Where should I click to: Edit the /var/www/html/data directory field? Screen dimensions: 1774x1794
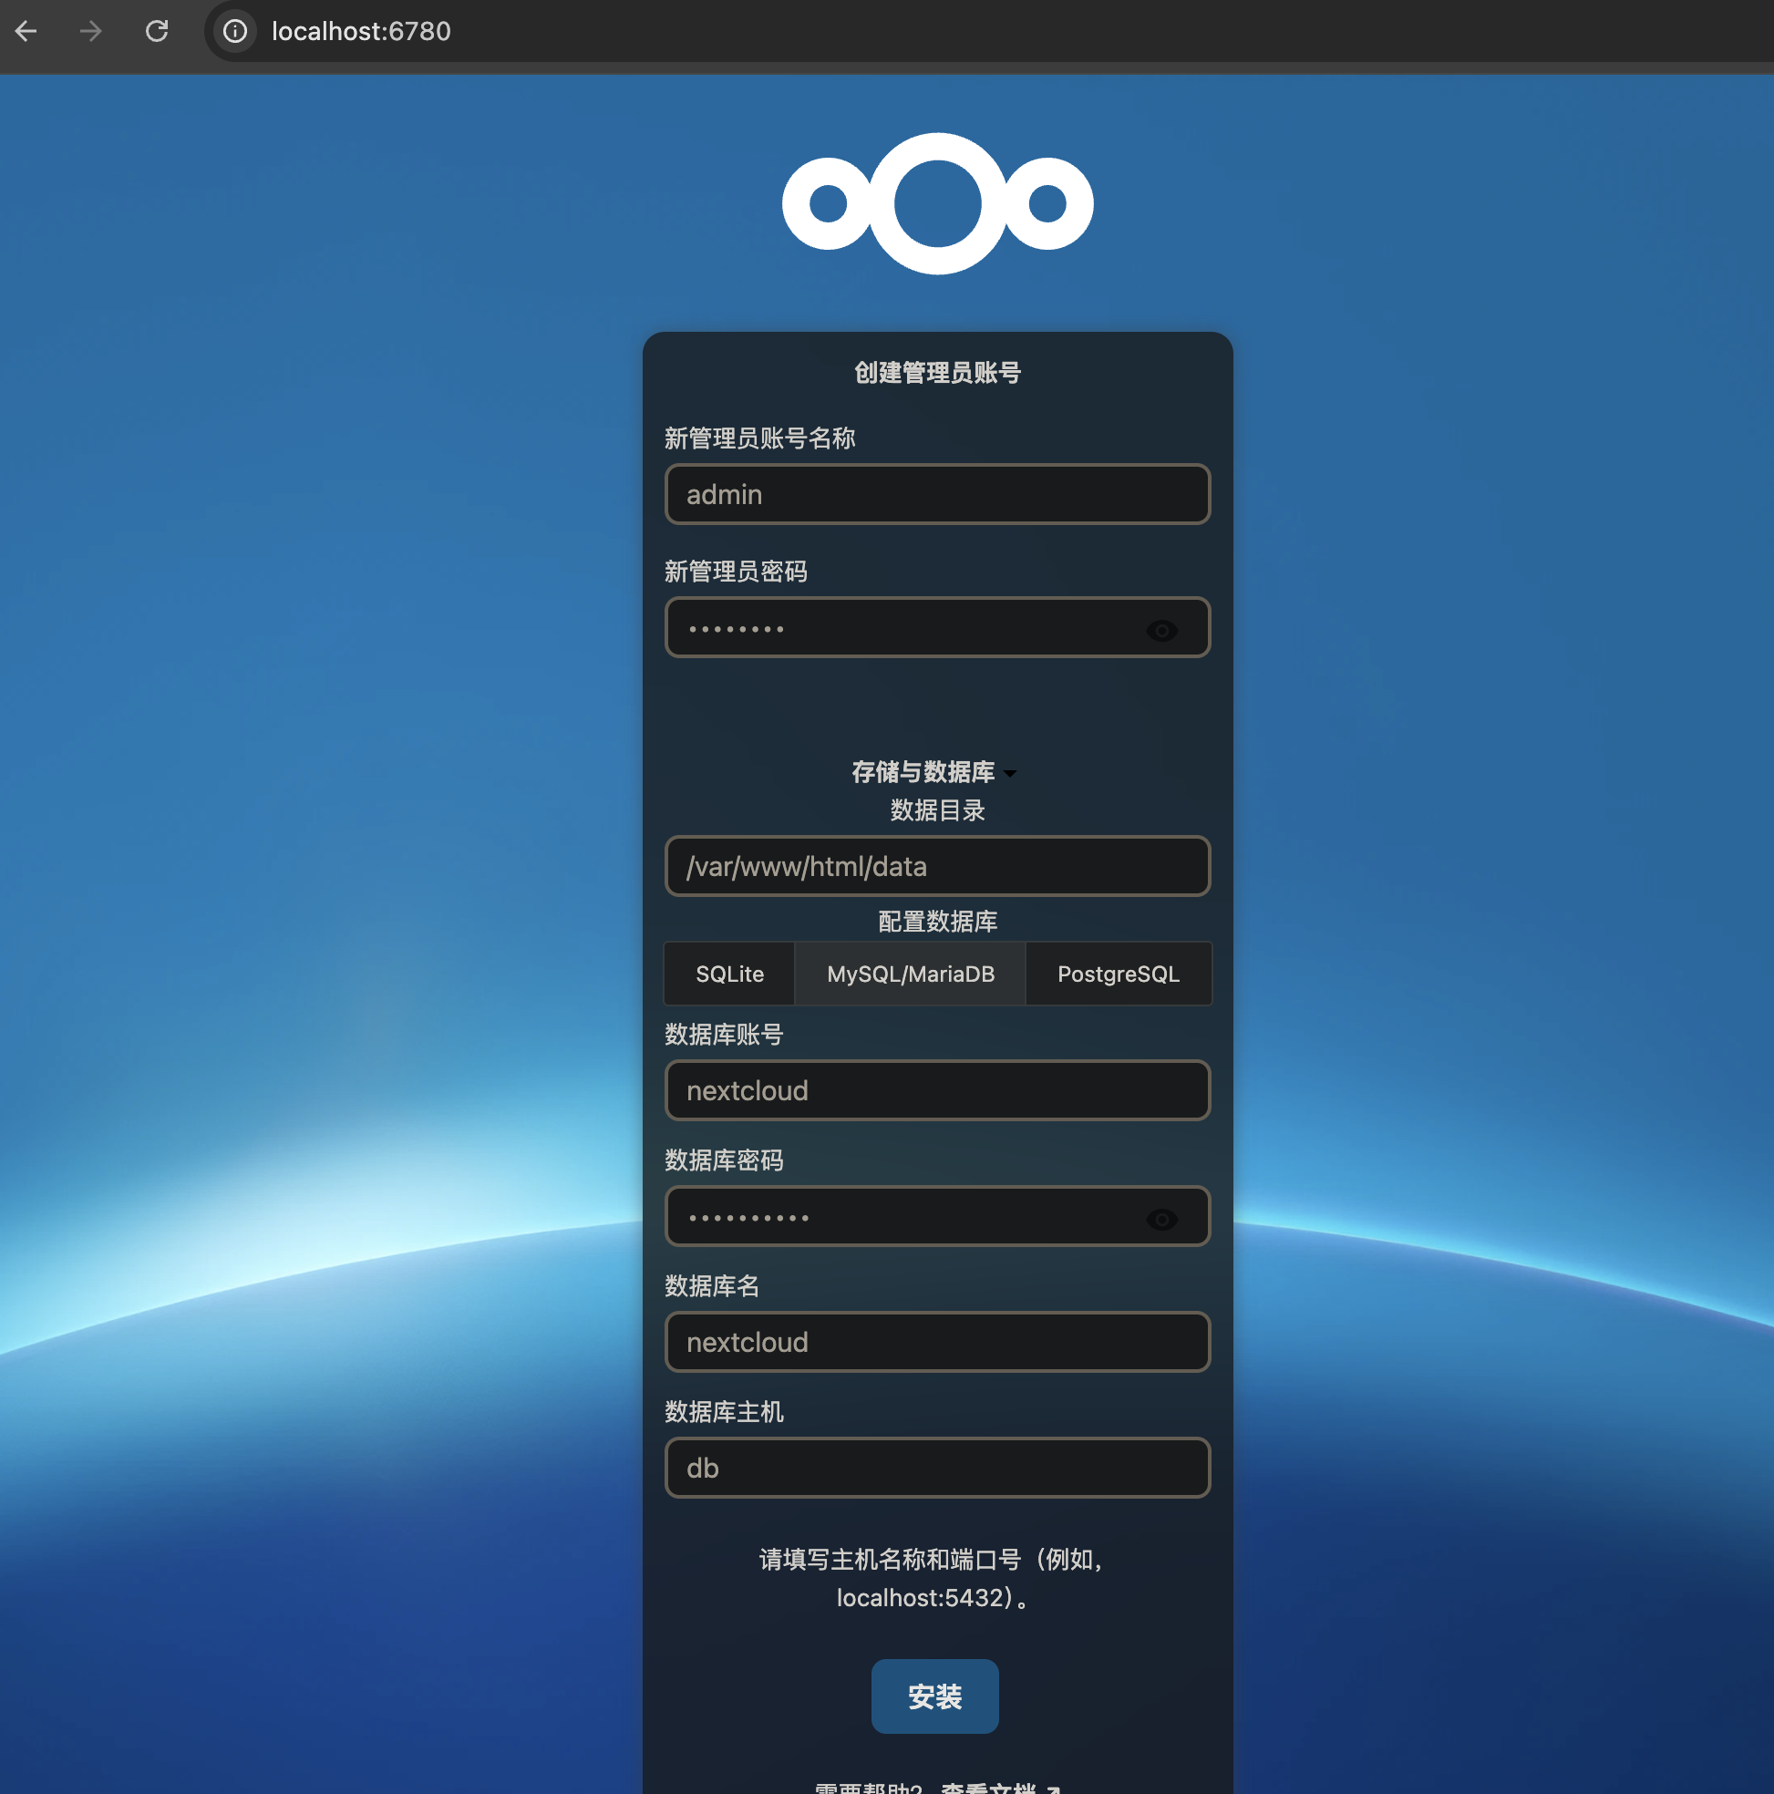coord(937,865)
